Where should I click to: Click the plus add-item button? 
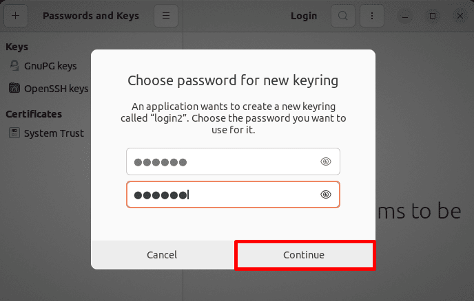pos(15,15)
